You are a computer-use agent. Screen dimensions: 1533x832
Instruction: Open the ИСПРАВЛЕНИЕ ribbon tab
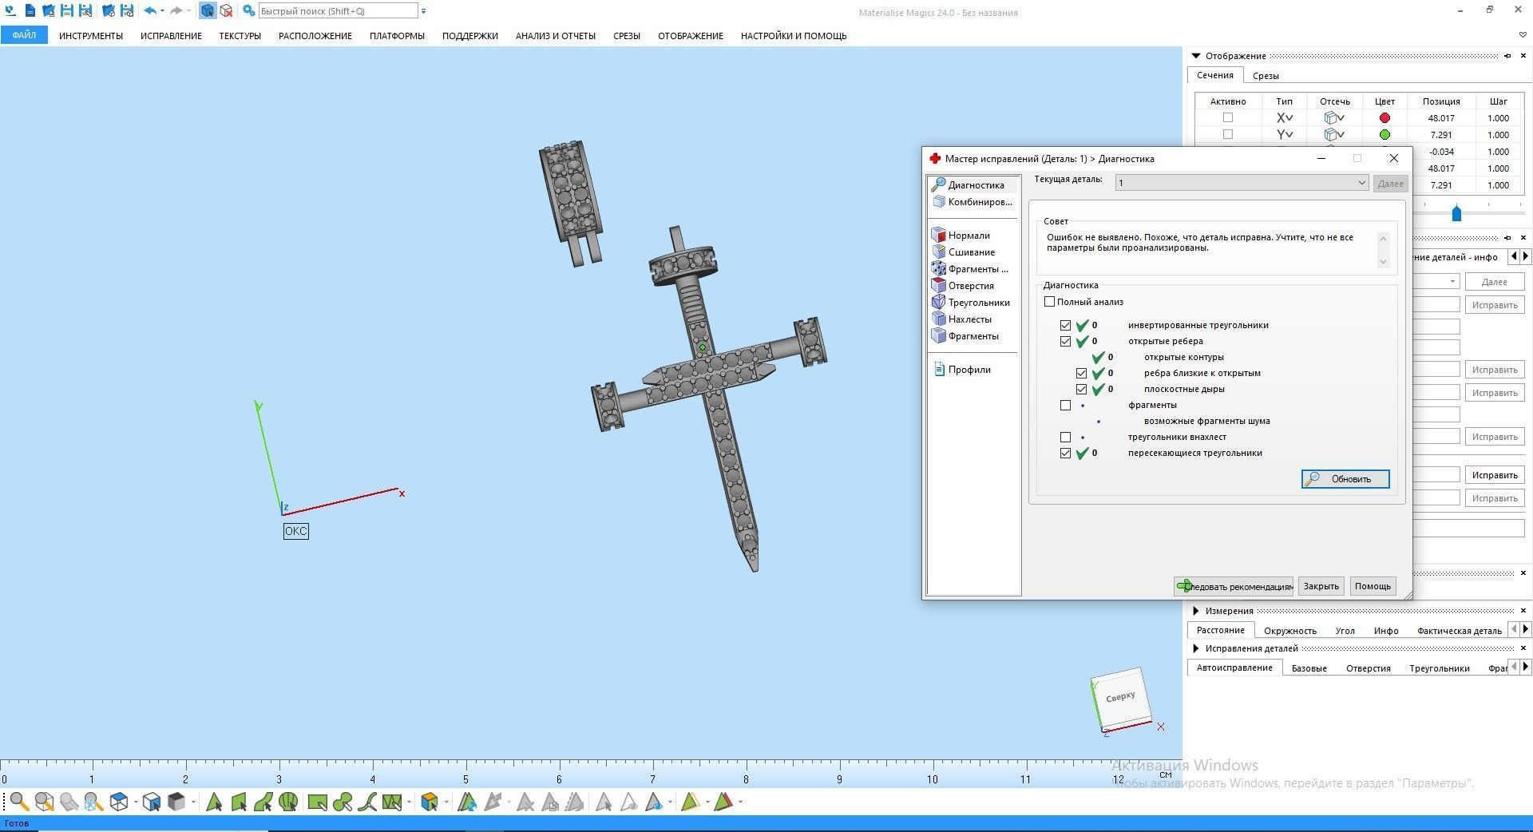[171, 36]
